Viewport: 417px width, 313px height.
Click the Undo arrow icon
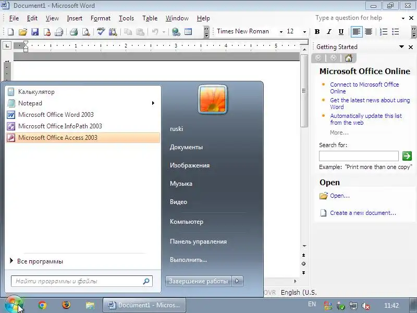[x=155, y=32]
